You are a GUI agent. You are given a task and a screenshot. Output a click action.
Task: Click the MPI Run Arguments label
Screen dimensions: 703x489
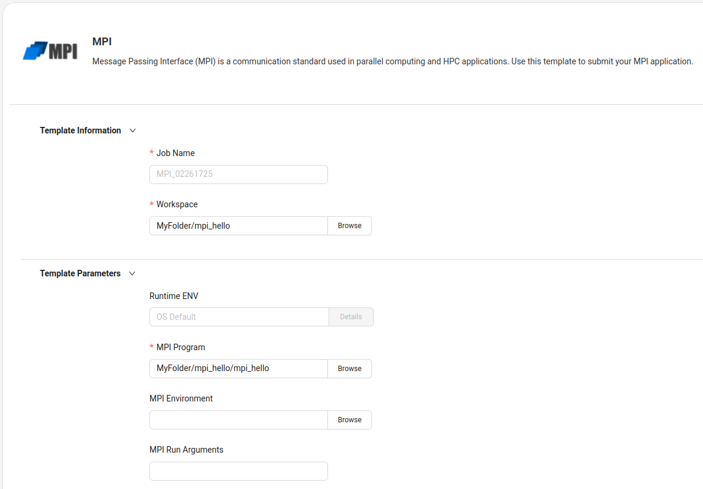pos(186,450)
